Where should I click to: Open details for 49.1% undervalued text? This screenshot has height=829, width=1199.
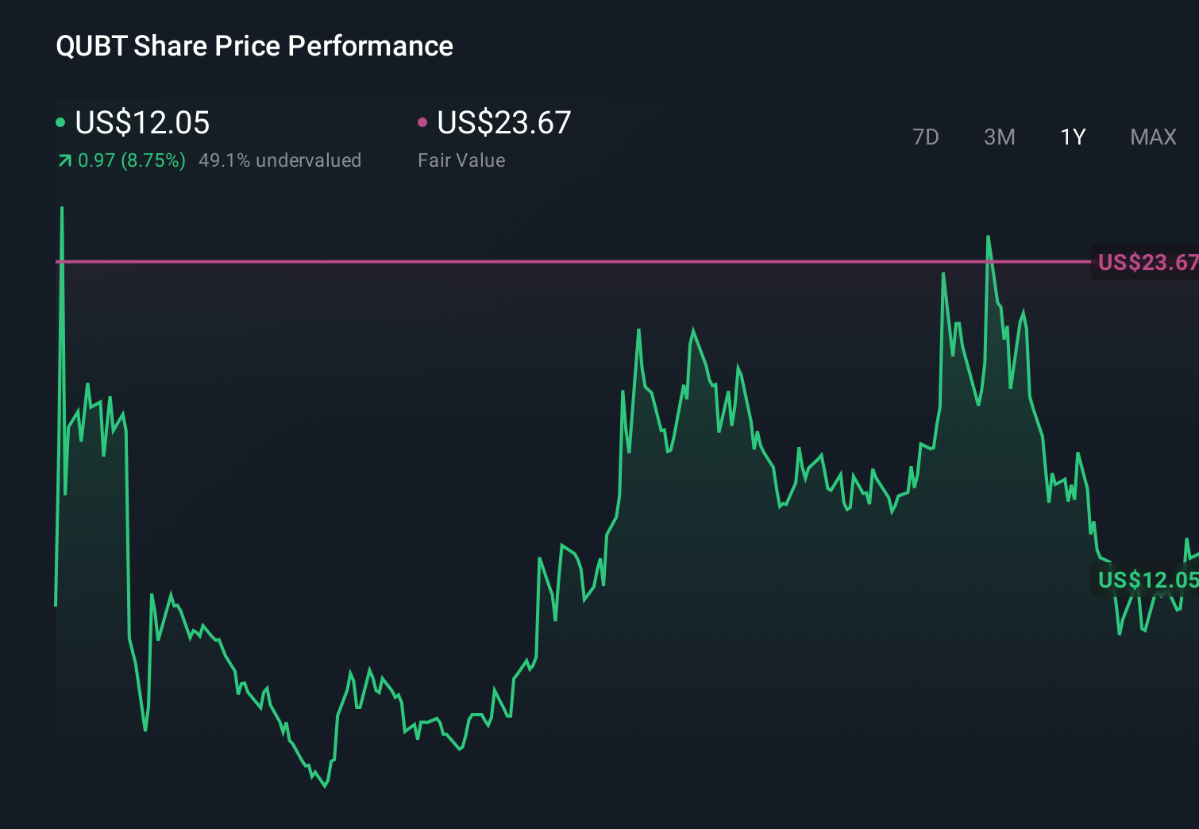click(x=281, y=160)
